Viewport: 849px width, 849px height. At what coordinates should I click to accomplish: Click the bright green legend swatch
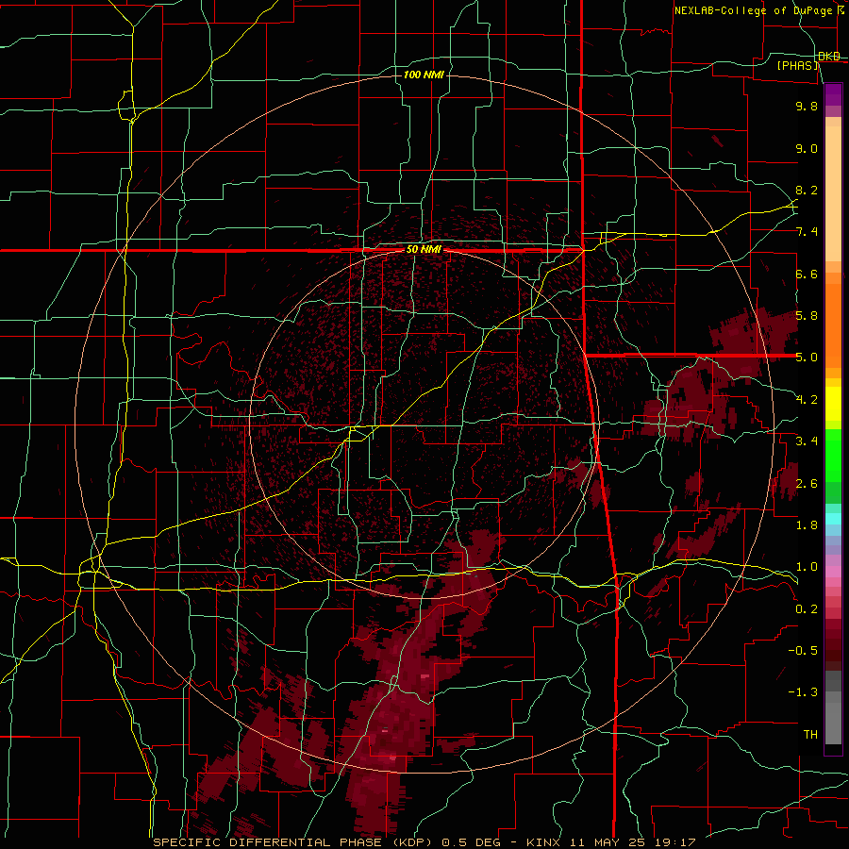click(x=833, y=456)
